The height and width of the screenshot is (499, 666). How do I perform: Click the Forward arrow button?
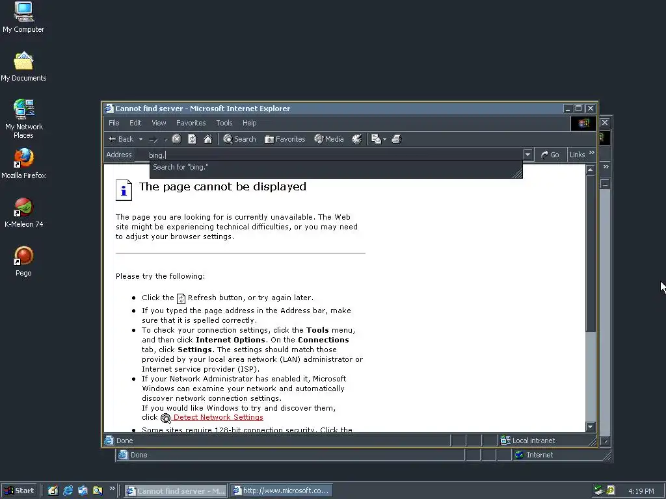153,139
